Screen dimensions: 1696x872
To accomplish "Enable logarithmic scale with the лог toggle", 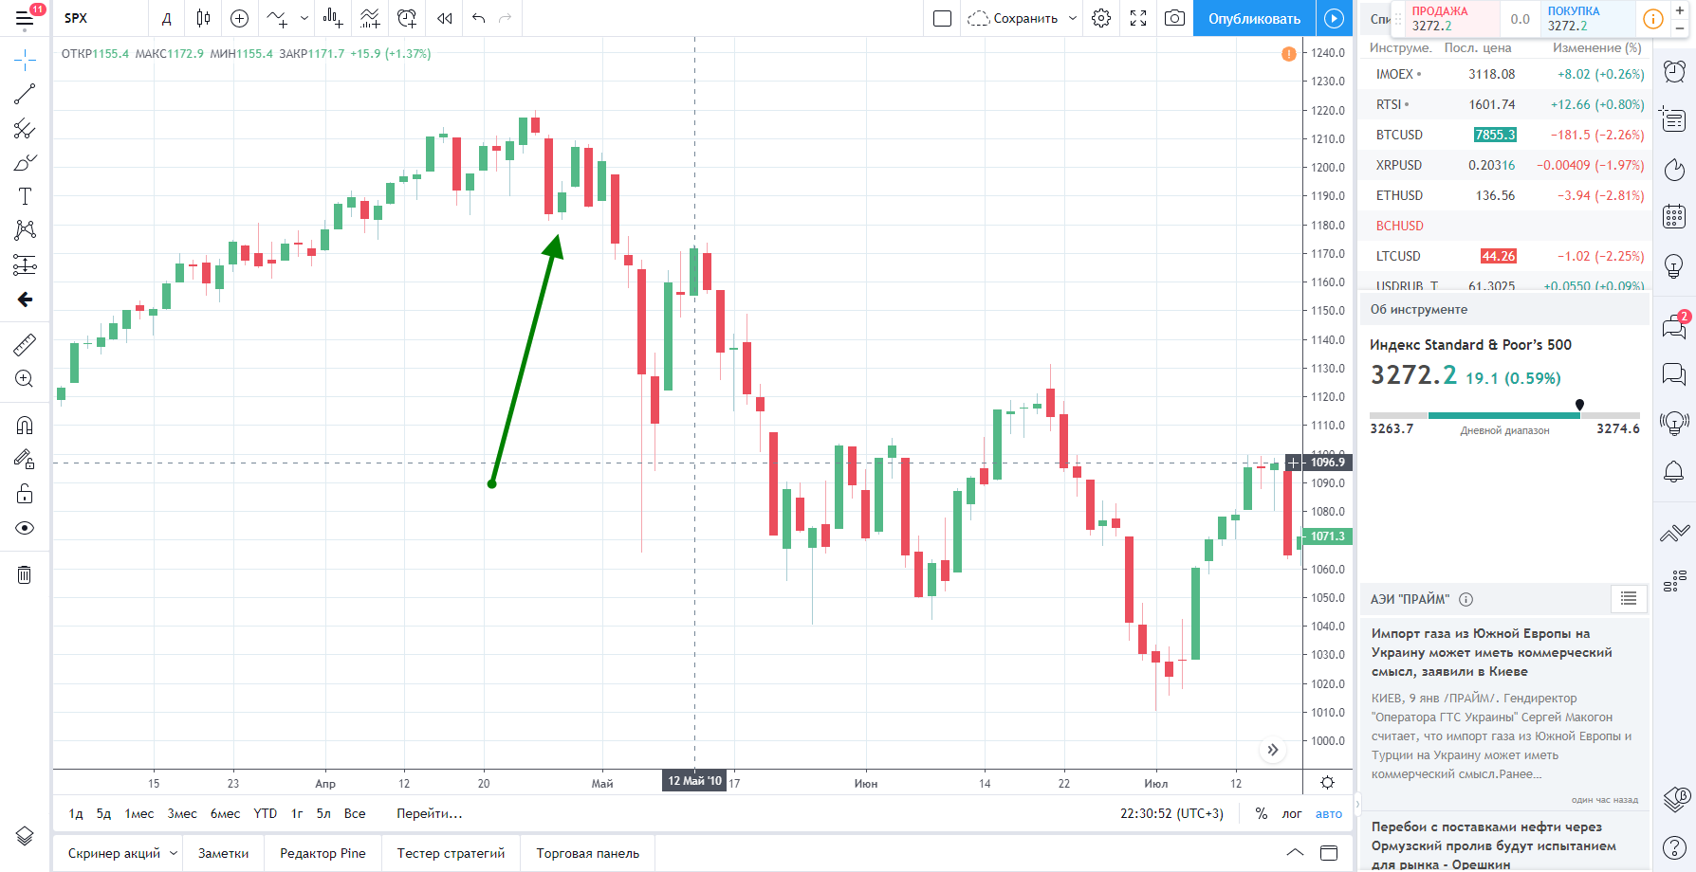I will [x=1292, y=813].
